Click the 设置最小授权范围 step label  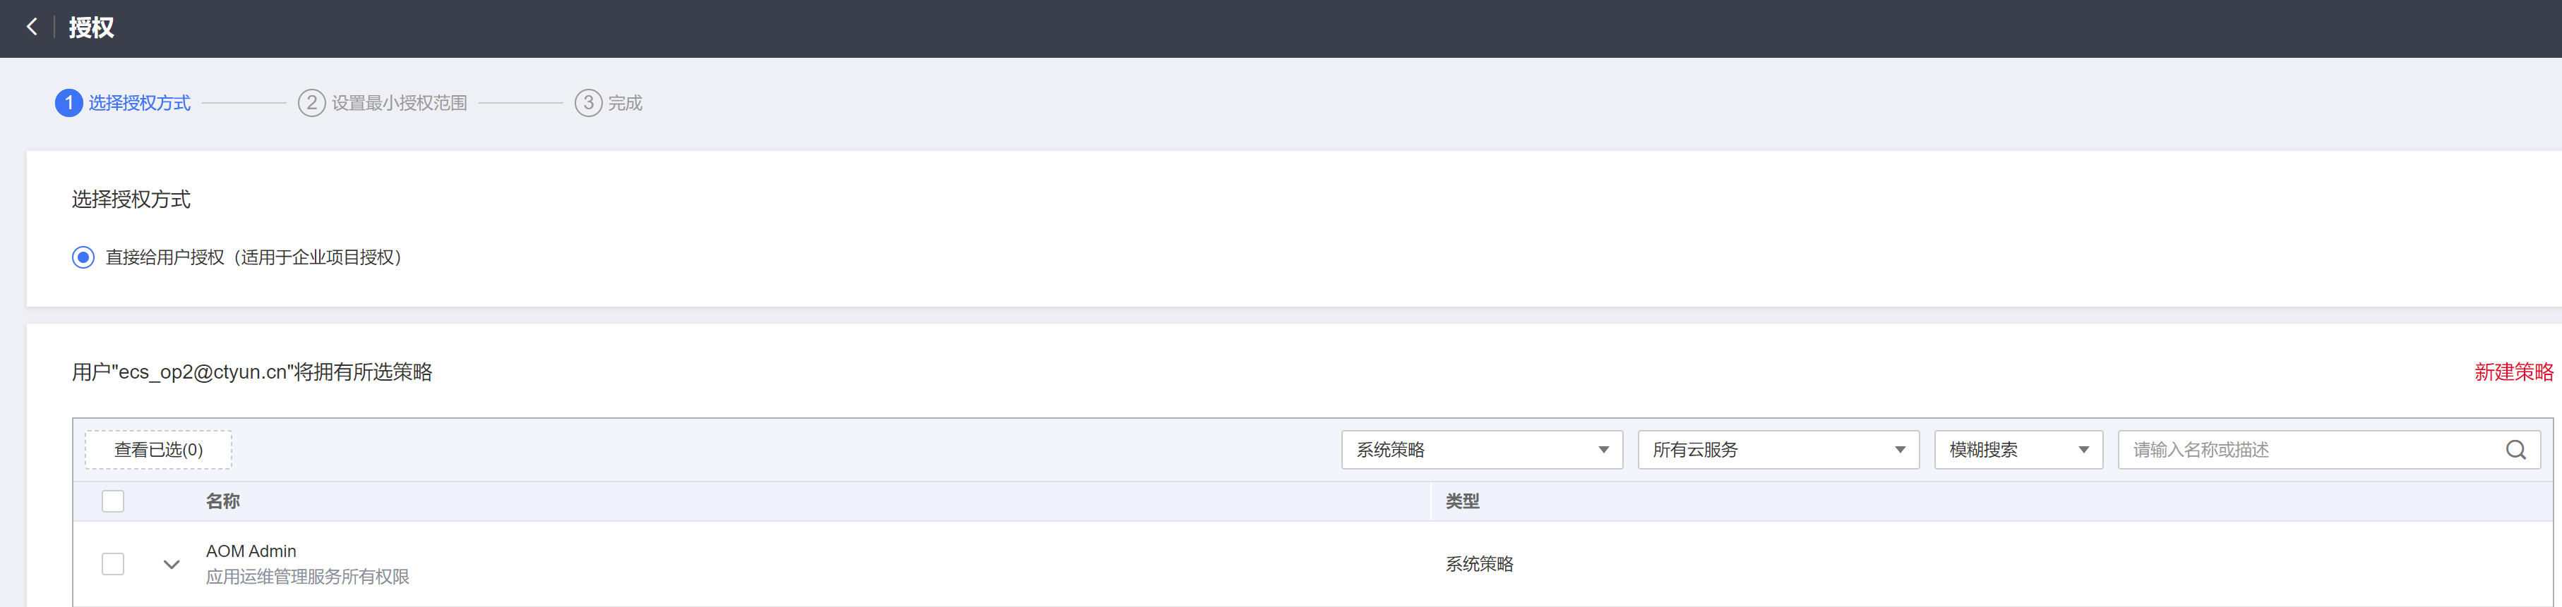[399, 102]
